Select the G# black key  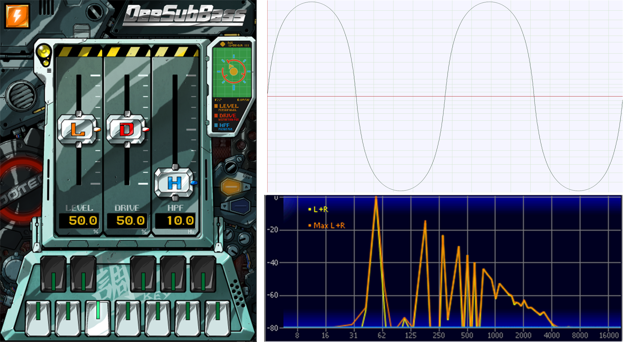tap(173, 274)
